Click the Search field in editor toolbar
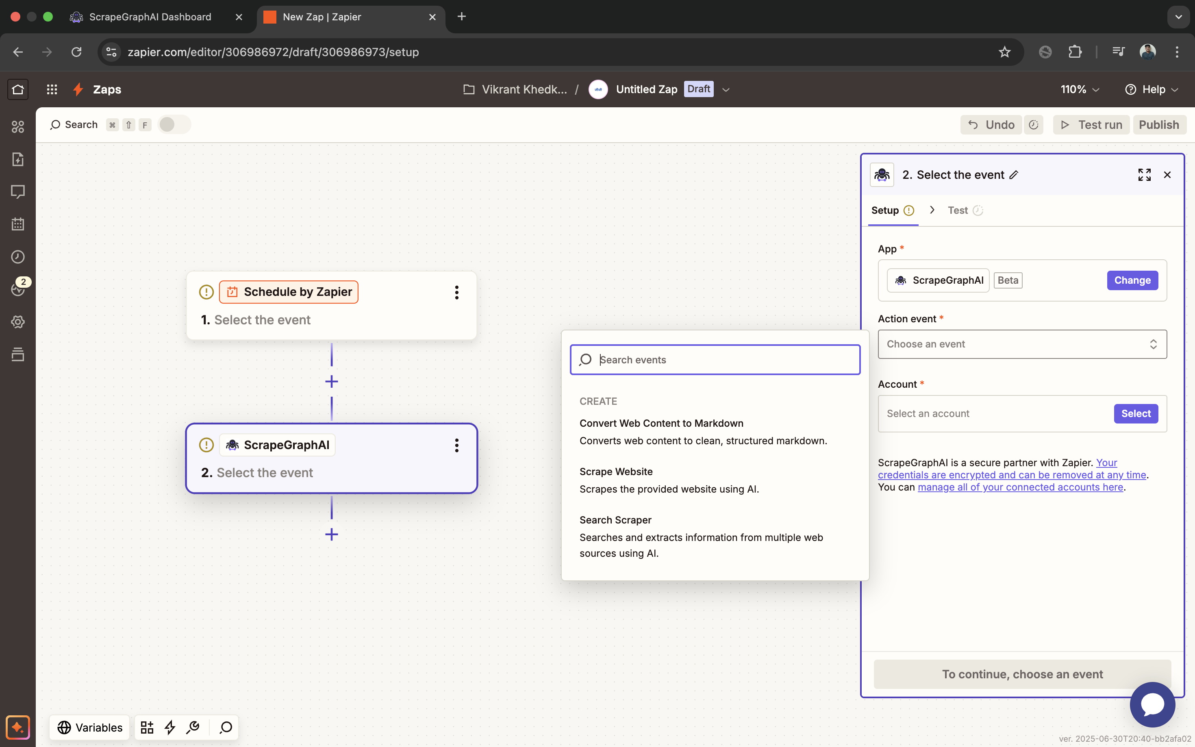This screenshot has height=747, width=1195. point(74,124)
